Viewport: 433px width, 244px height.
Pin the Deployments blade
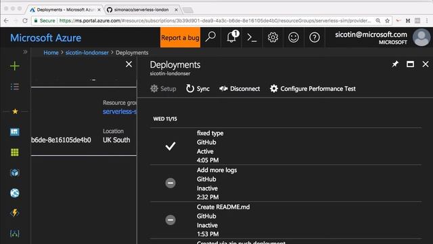click(x=395, y=64)
